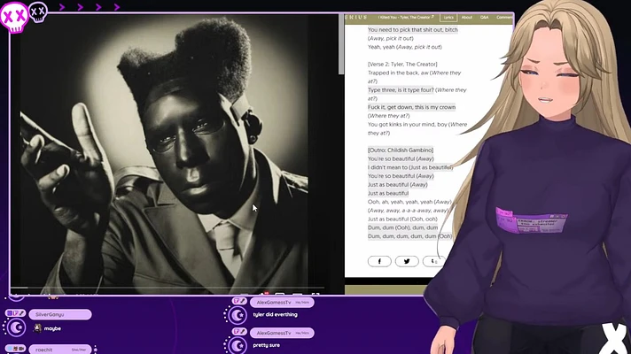Viewport: 631px width, 354px height.
Task: Click the '[Verse 2: Tyler, The Creator]' text
Action: (402, 65)
